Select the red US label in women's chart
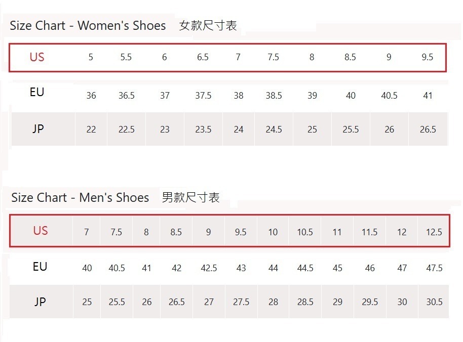The image size is (463, 342). (37, 57)
